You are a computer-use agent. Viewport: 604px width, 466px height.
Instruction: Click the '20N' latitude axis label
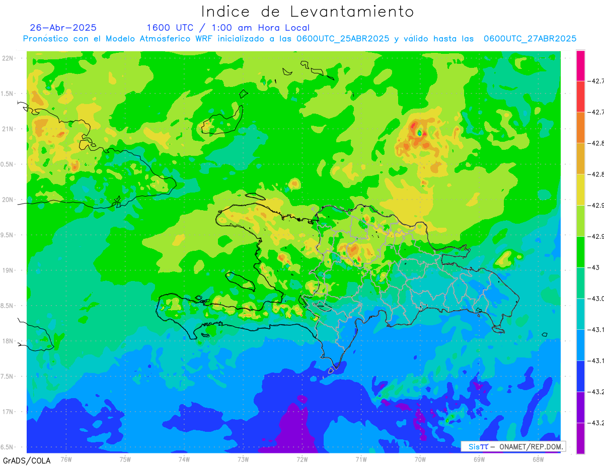click(9, 200)
